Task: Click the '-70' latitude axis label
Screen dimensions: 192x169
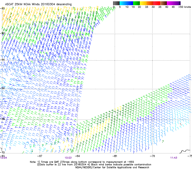Action: click(x=2, y=152)
